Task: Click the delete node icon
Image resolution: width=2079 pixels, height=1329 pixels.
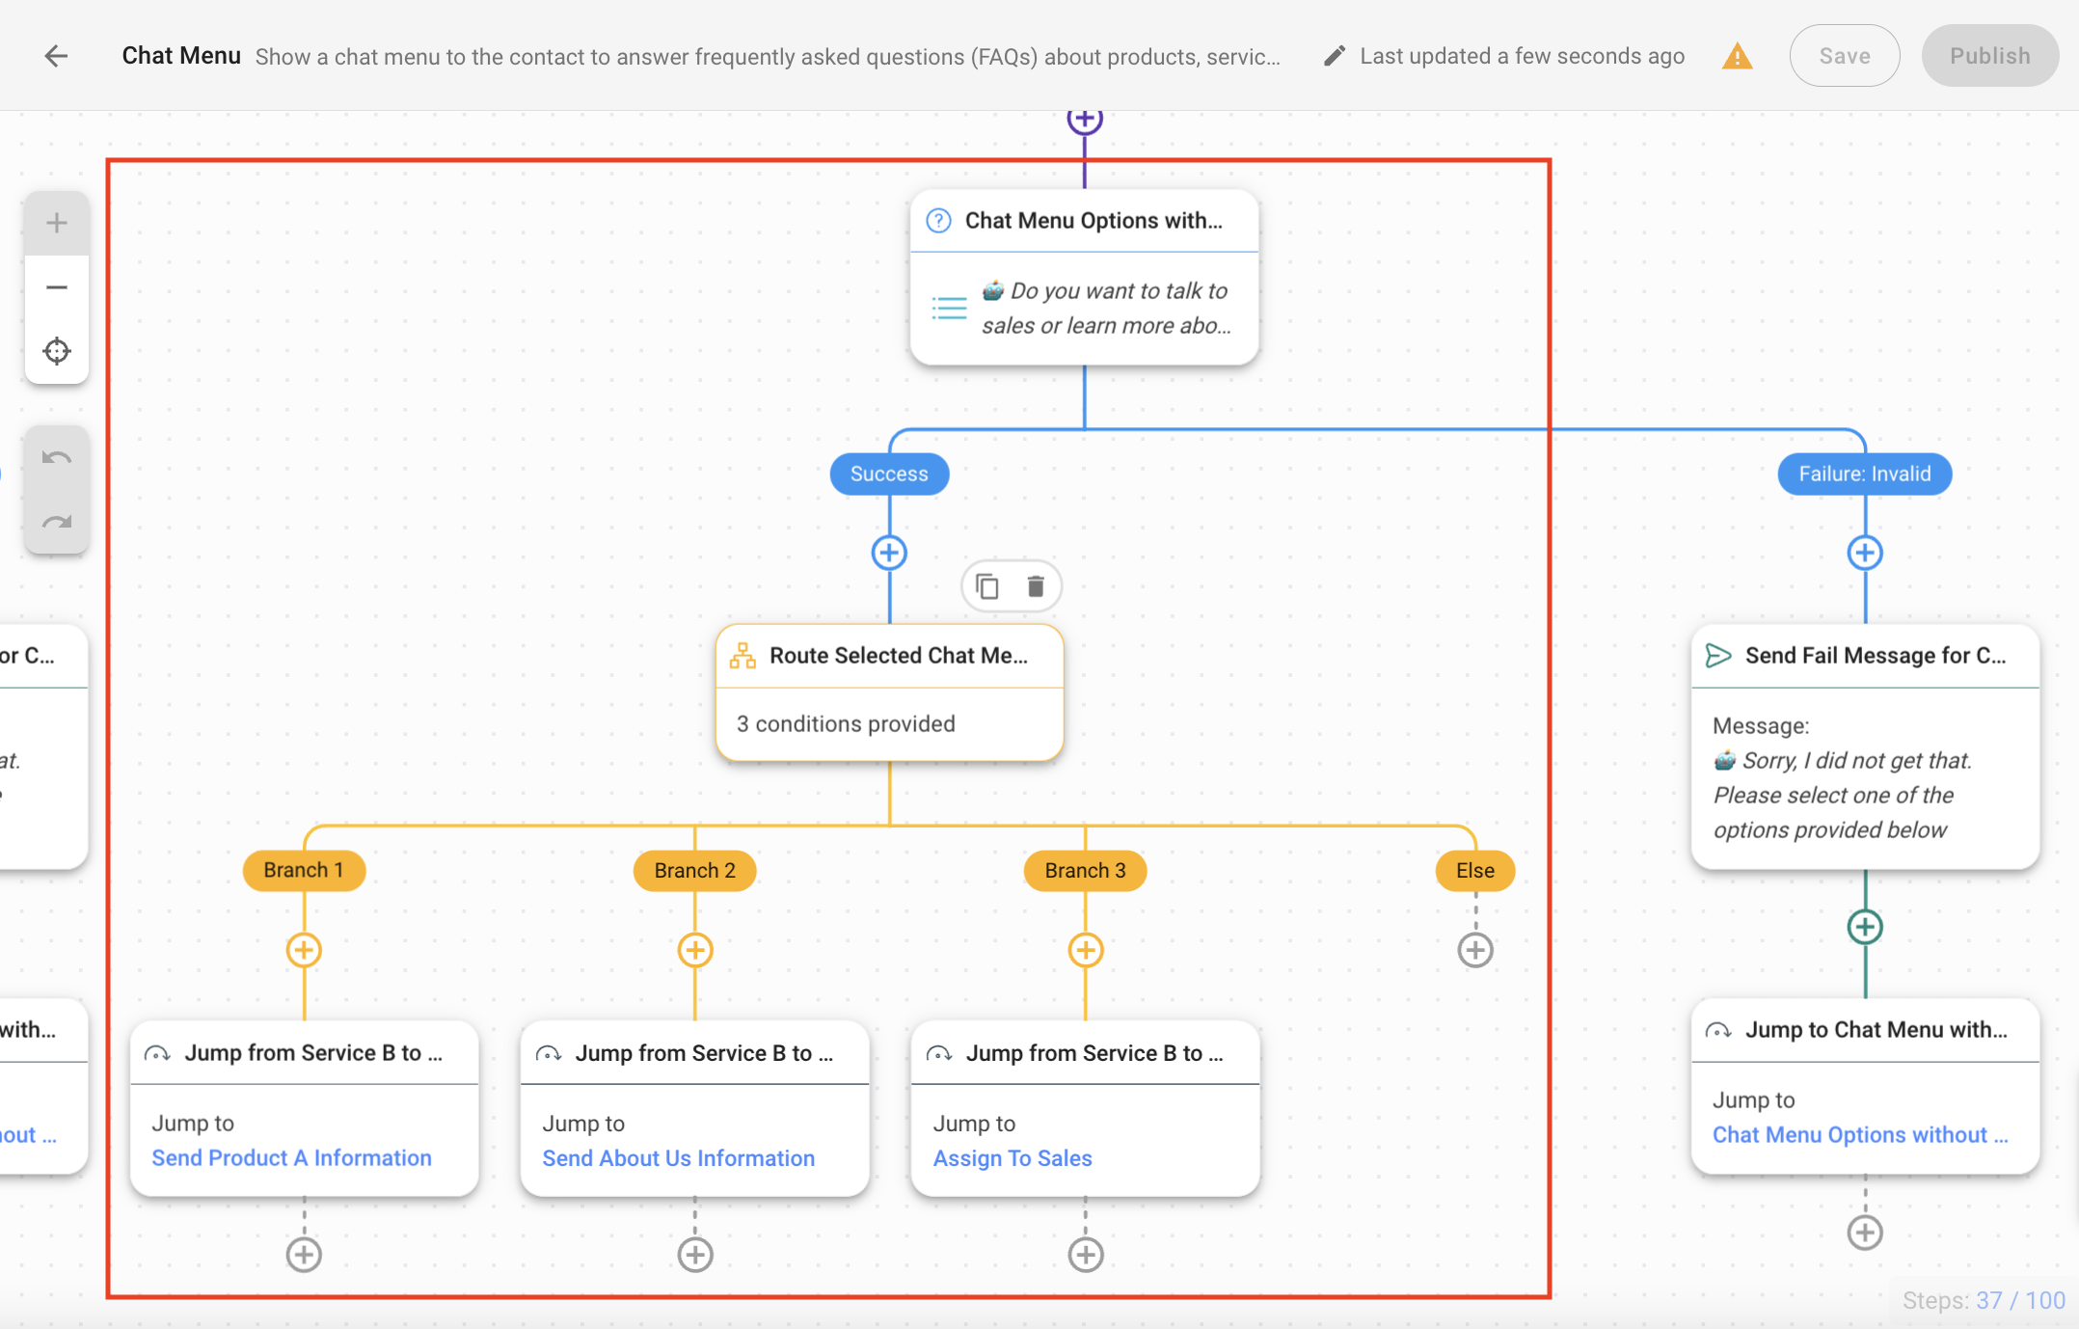Action: pos(1035,588)
